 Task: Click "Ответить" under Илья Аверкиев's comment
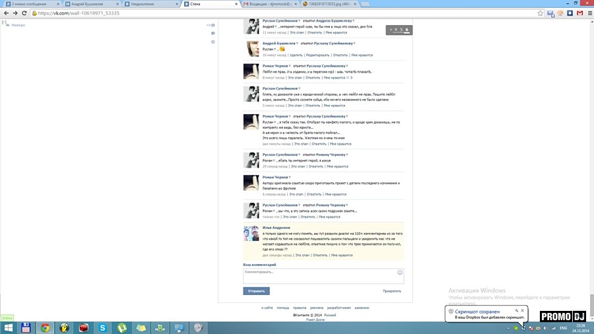click(319, 255)
